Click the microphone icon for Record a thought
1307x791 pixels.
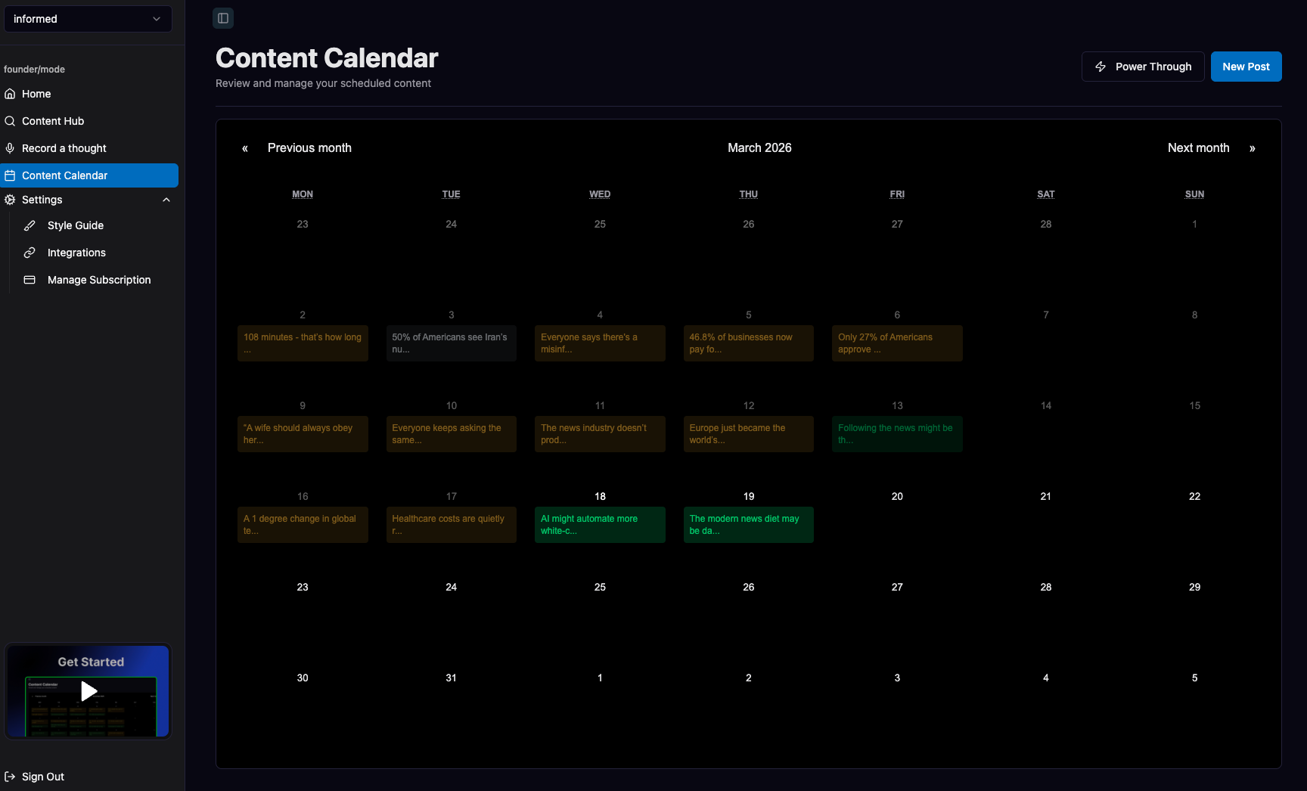coord(11,148)
